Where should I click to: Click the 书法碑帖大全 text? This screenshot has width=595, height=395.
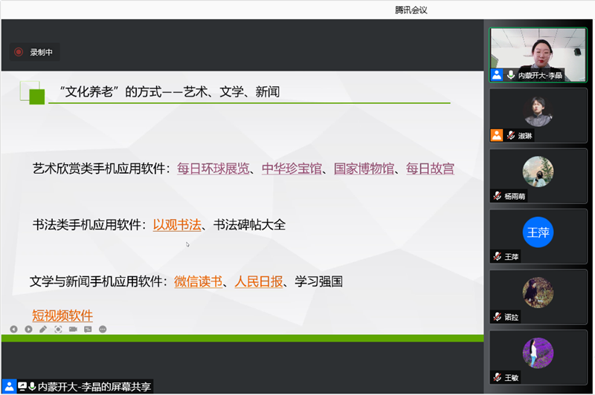point(250,225)
